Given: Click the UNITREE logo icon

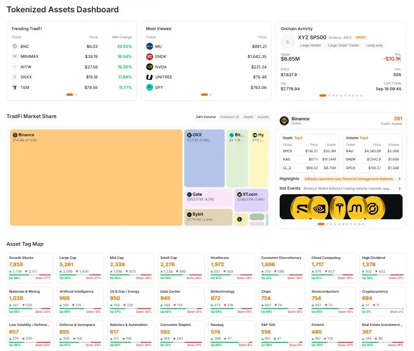Looking at the screenshot, I should click(149, 77).
